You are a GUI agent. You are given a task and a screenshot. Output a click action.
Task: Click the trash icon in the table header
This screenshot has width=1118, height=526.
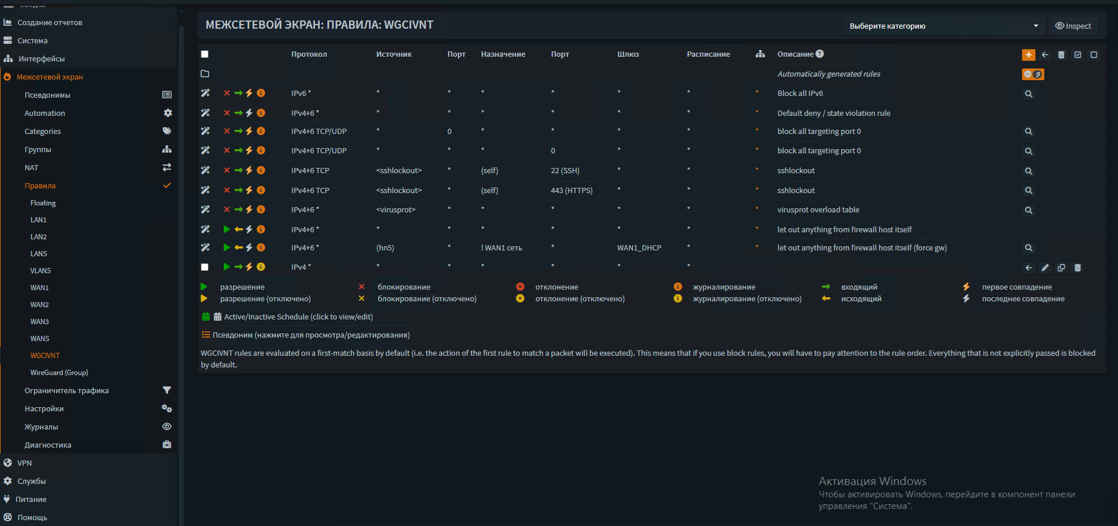tap(1061, 55)
